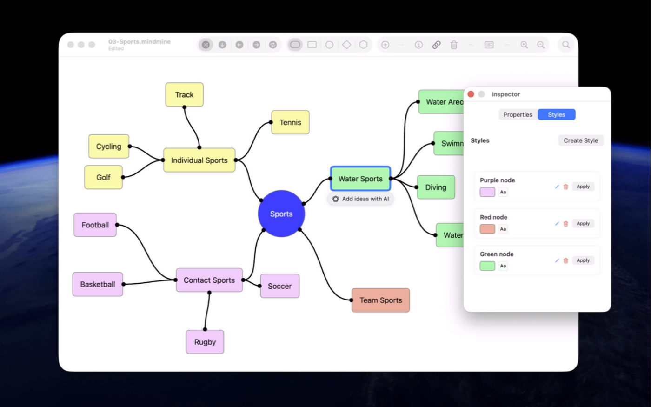Select the Water Sports node

click(x=360, y=179)
